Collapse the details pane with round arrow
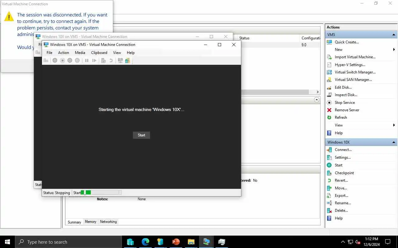 click(317, 100)
